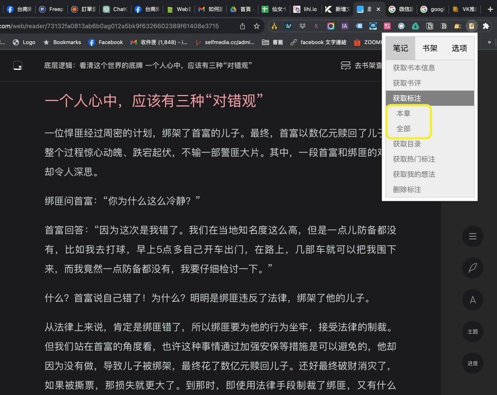Click the Dropbox extension icon

(x=302, y=26)
